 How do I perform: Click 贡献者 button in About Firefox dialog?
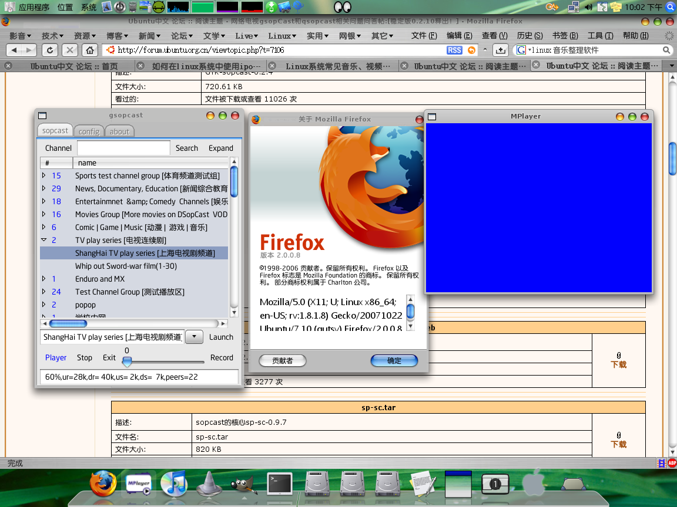coord(282,360)
